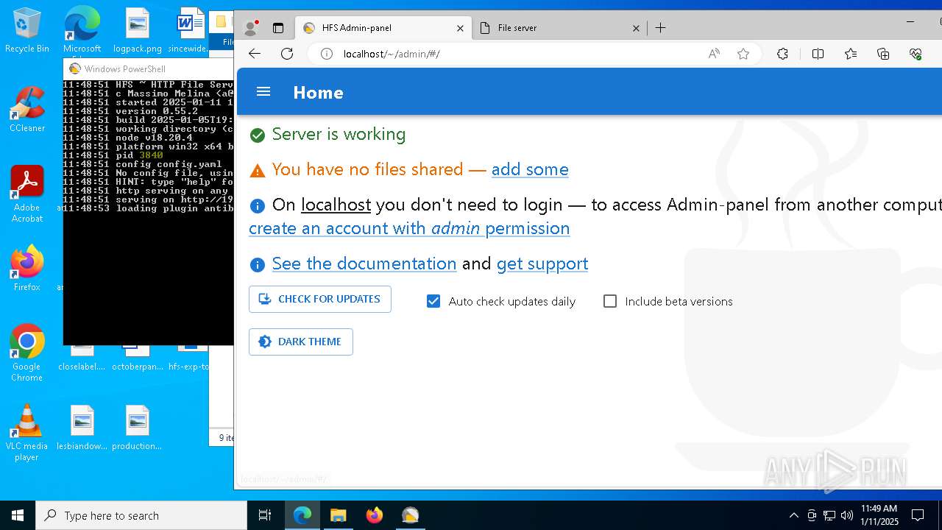942x530 pixels.
Task: Open File Explorer from taskbar
Action: tap(339, 515)
